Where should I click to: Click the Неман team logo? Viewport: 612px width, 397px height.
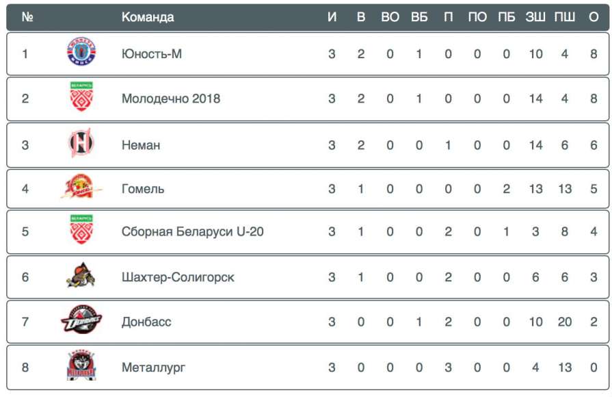tap(81, 144)
